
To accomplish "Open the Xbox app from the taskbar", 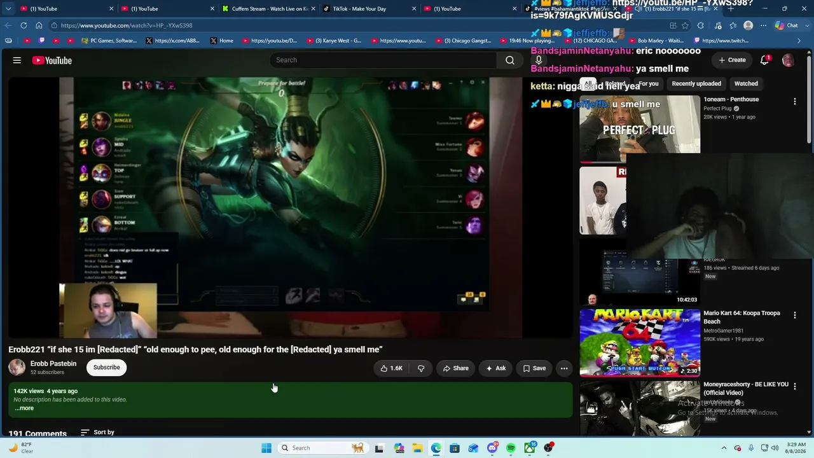I will pos(530,448).
